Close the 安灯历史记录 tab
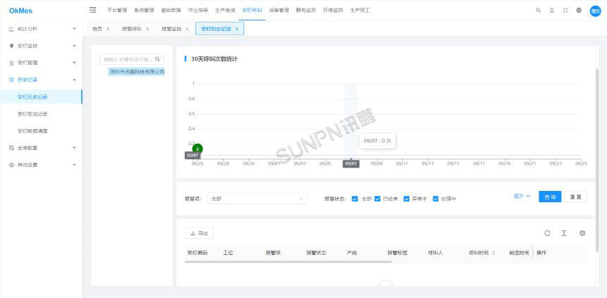The width and height of the screenshot is (607, 298). (x=236, y=29)
